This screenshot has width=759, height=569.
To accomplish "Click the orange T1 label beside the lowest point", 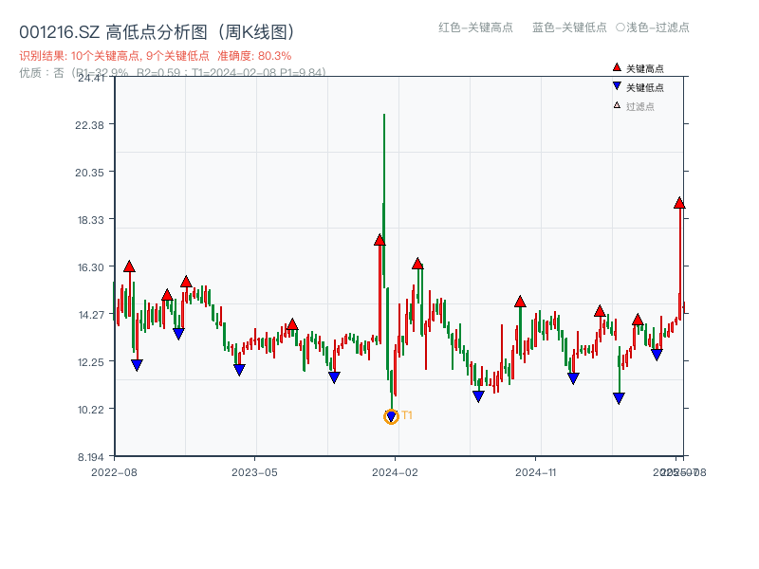I will point(407,415).
